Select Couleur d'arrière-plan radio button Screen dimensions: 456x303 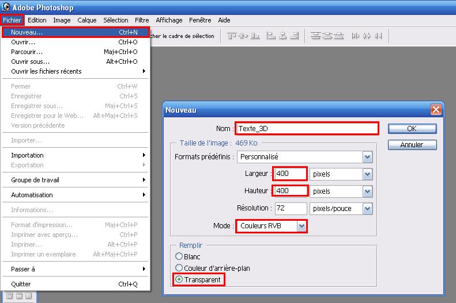(179, 268)
